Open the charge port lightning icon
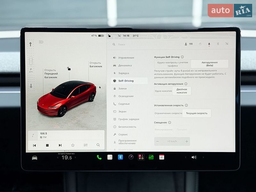The width and height of the screenshot is (256, 192). 100,87
